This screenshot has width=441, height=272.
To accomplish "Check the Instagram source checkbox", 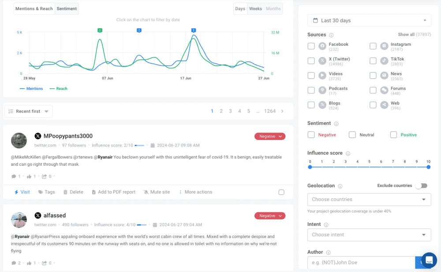I will coord(373,46).
